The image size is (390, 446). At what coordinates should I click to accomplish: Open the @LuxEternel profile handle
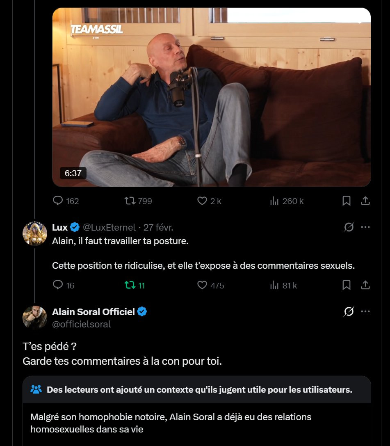[x=109, y=227]
